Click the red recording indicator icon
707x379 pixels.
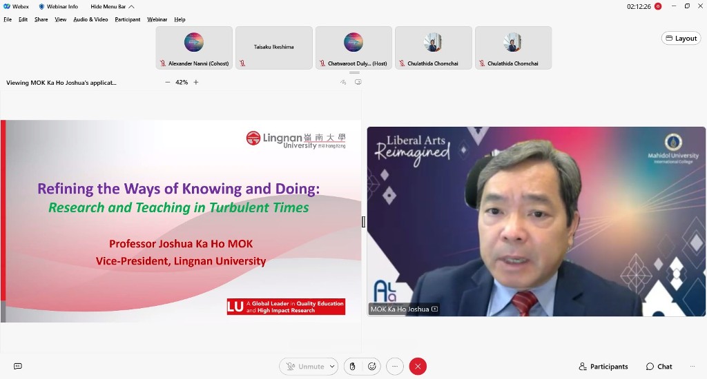tap(658, 6)
